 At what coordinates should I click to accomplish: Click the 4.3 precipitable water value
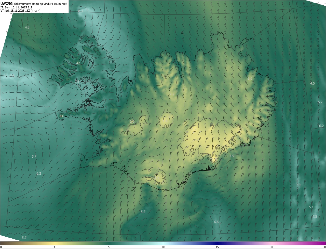(x=27, y=27)
